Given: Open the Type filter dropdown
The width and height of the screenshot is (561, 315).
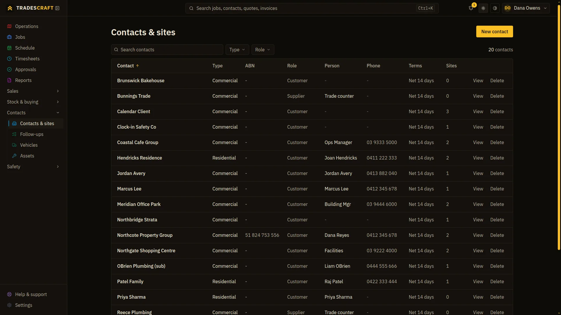Looking at the screenshot, I should click(x=237, y=50).
